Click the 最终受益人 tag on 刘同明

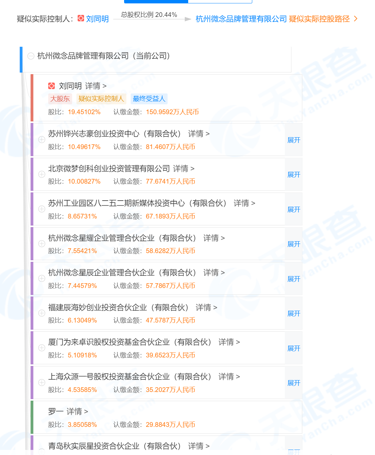click(149, 99)
